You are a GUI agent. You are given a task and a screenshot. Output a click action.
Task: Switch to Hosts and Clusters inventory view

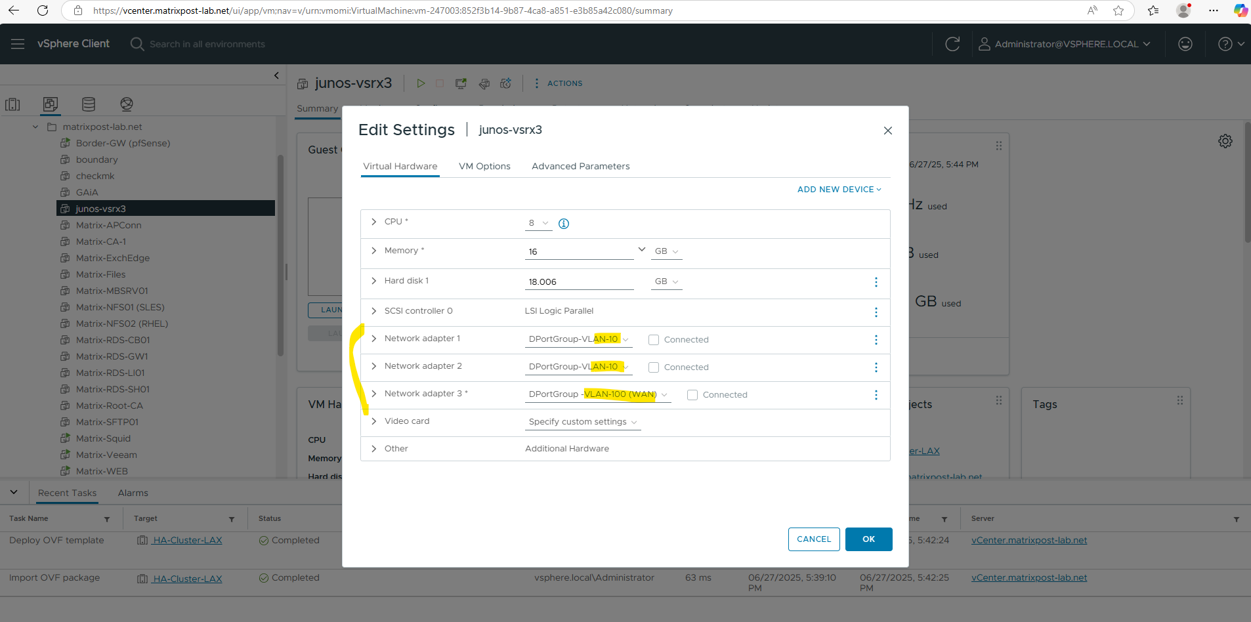tap(12, 104)
